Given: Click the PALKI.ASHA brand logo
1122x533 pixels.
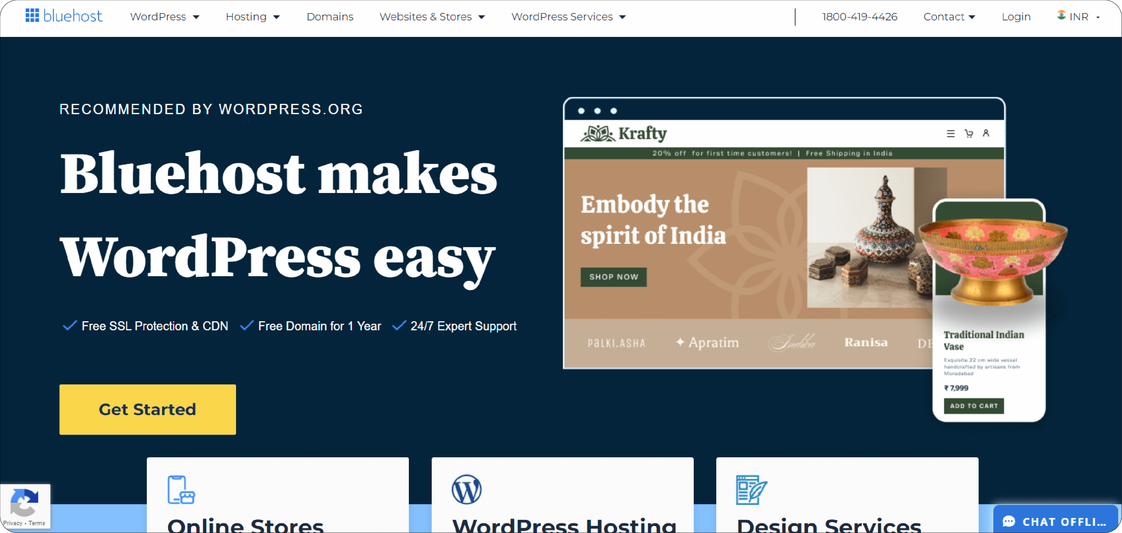Looking at the screenshot, I should (616, 343).
